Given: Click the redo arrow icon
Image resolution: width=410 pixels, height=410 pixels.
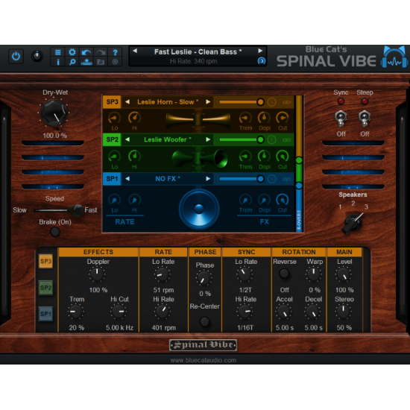Looking at the screenshot, I should point(101,52).
